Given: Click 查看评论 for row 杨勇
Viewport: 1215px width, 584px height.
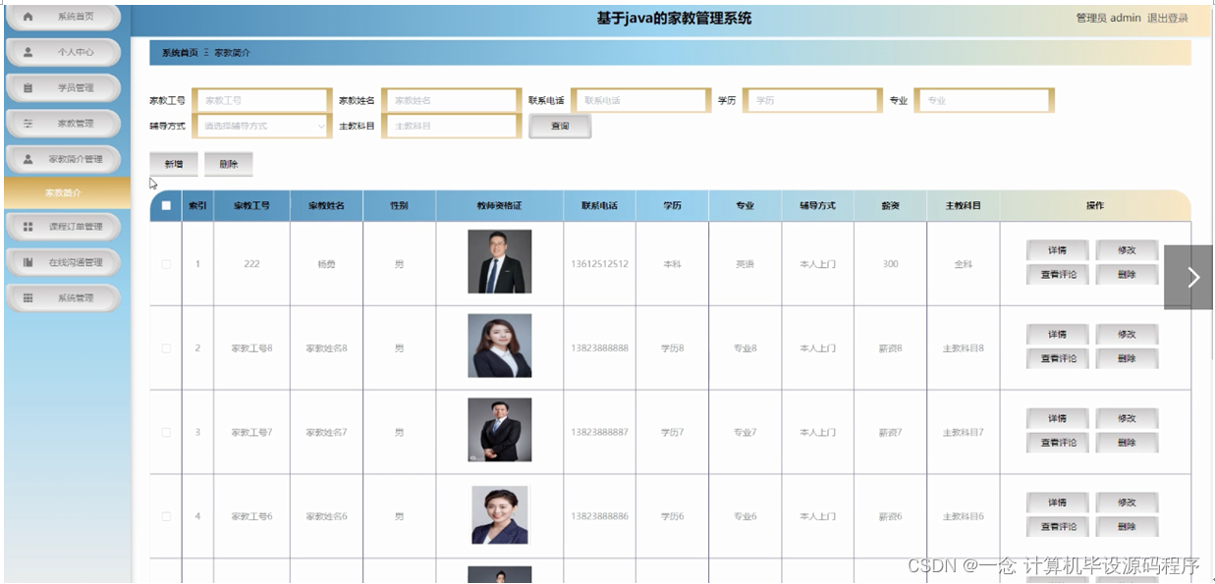Looking at the screenshot, I should pyautogui.click(x=1057, y=275).
